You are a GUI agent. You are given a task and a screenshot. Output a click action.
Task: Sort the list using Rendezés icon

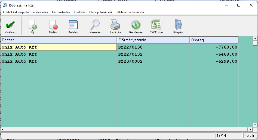coord(136,26)
